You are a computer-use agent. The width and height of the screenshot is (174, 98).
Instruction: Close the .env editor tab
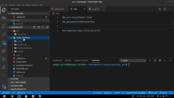(x=85, y=9)
